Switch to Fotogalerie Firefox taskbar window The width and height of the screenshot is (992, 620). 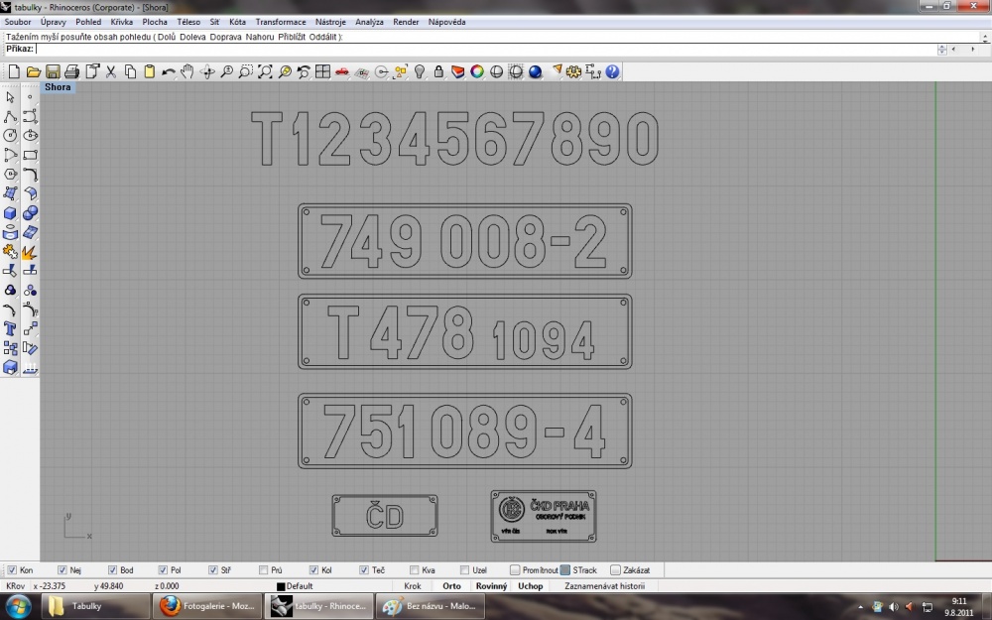[x=207, y=606]
